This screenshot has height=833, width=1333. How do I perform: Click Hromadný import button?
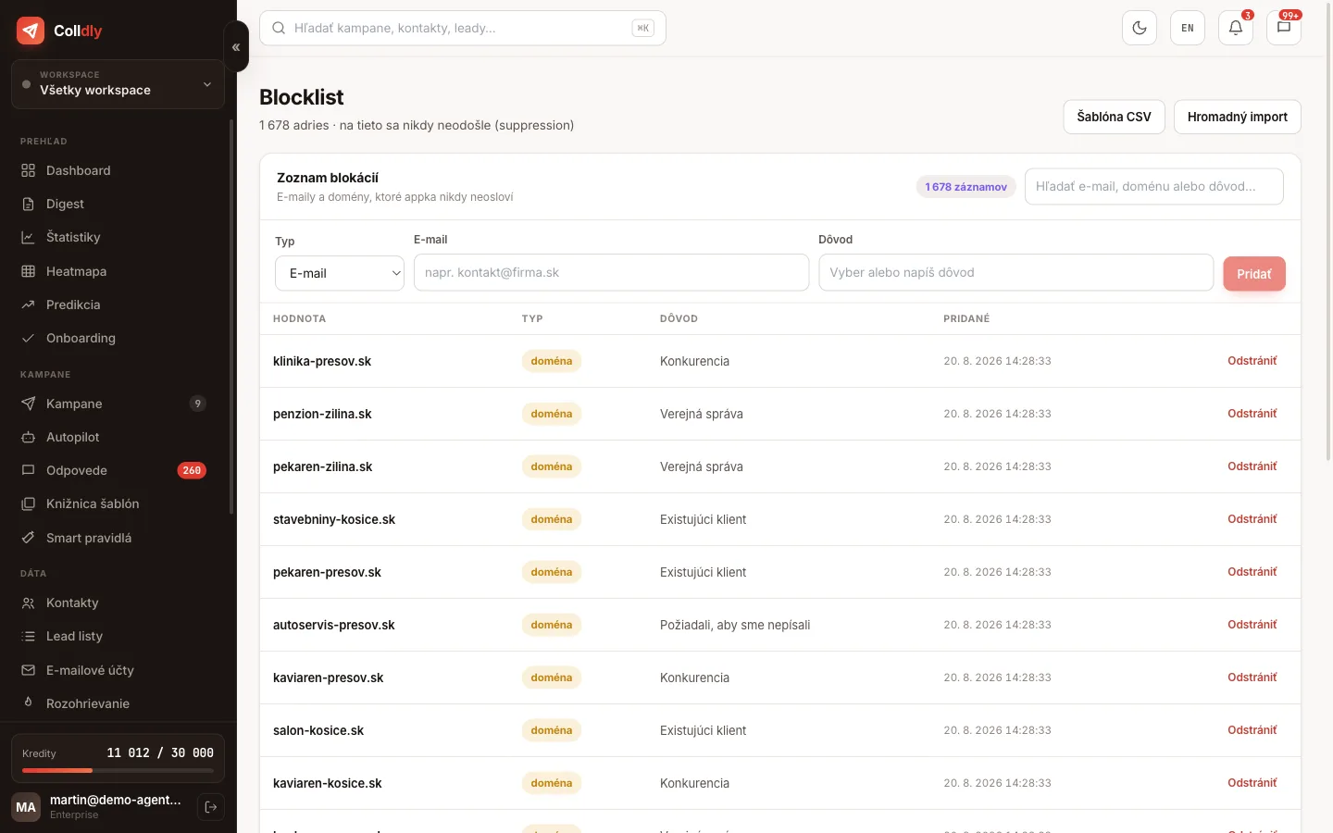pyautogui.click(x=1237, y=117)
